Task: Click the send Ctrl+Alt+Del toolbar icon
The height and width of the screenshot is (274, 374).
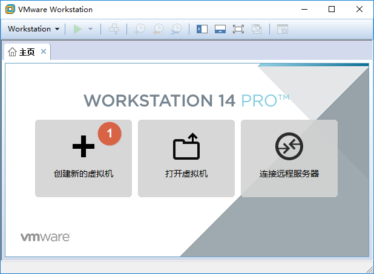Action: click(114, 29)
